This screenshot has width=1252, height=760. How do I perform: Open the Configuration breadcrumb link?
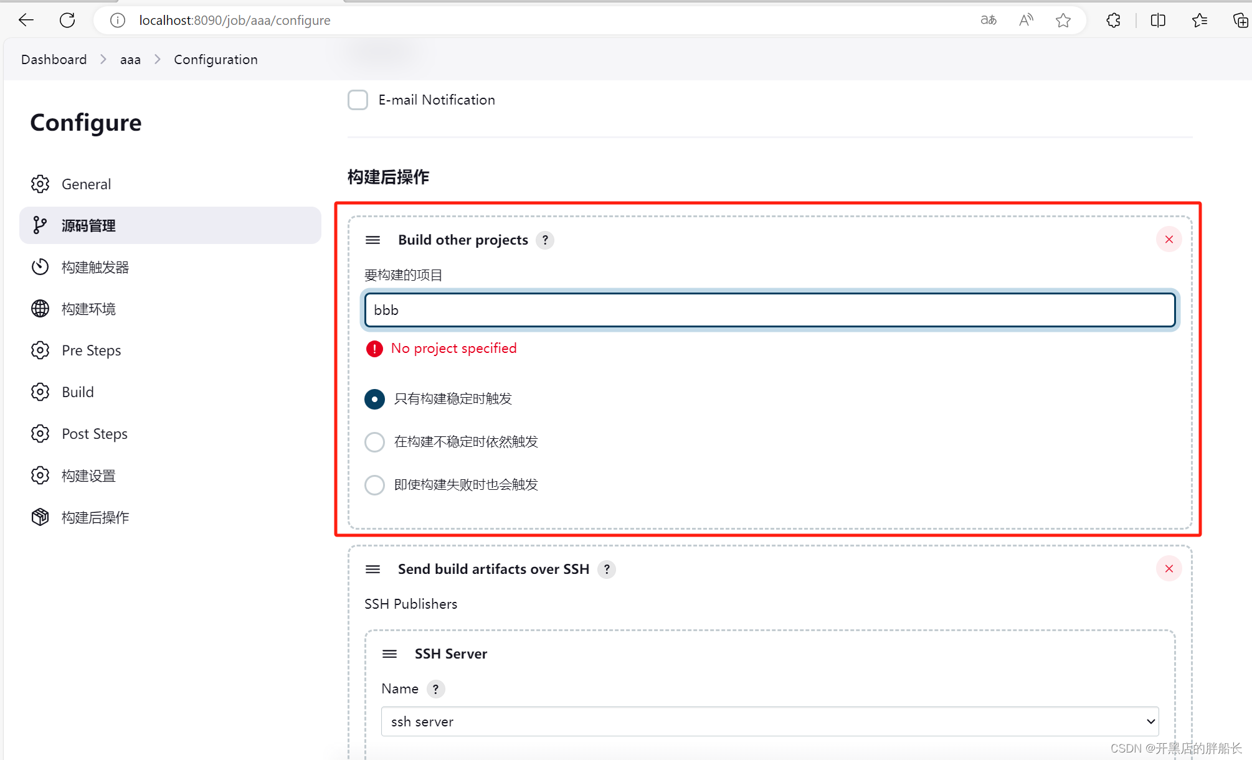point(216,59)
